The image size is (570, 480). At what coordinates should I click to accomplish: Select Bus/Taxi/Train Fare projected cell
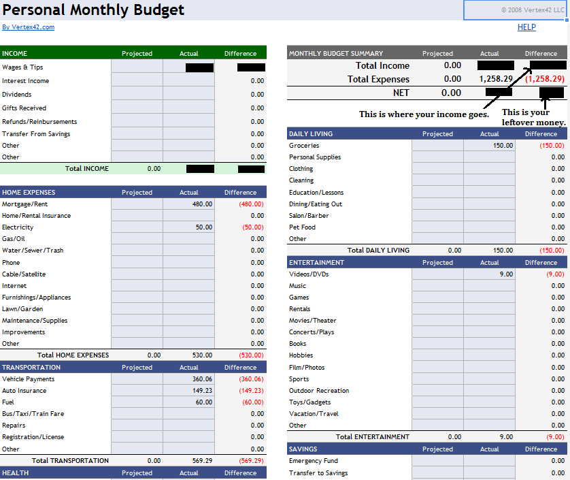[x=137, y=414]
